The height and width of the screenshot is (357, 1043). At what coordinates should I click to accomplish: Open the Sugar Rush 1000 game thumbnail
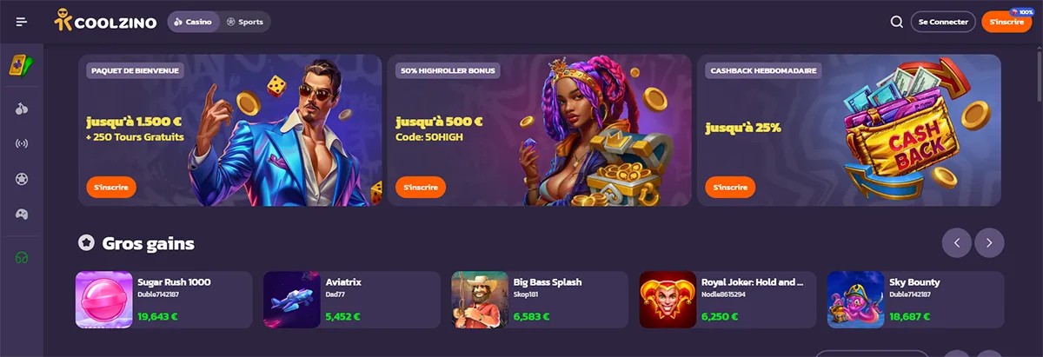104,300
